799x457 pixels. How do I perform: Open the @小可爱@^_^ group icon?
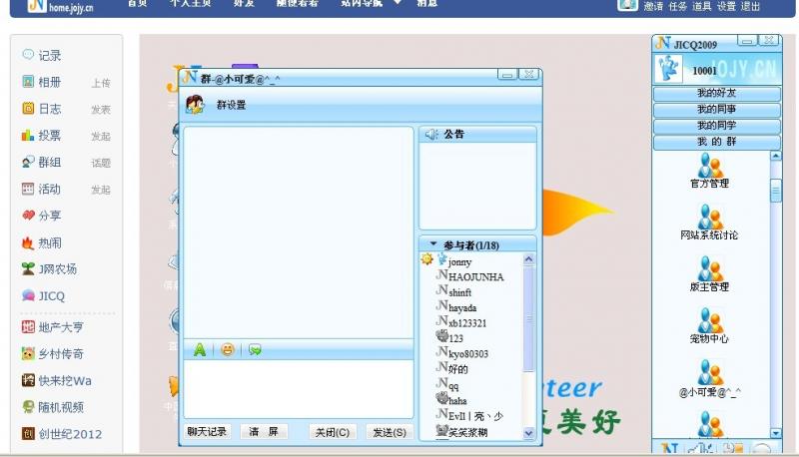(710, 373)
